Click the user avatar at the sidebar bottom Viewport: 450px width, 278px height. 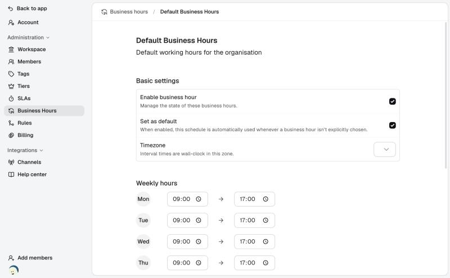pyautogui.click(x=13, y=270)
